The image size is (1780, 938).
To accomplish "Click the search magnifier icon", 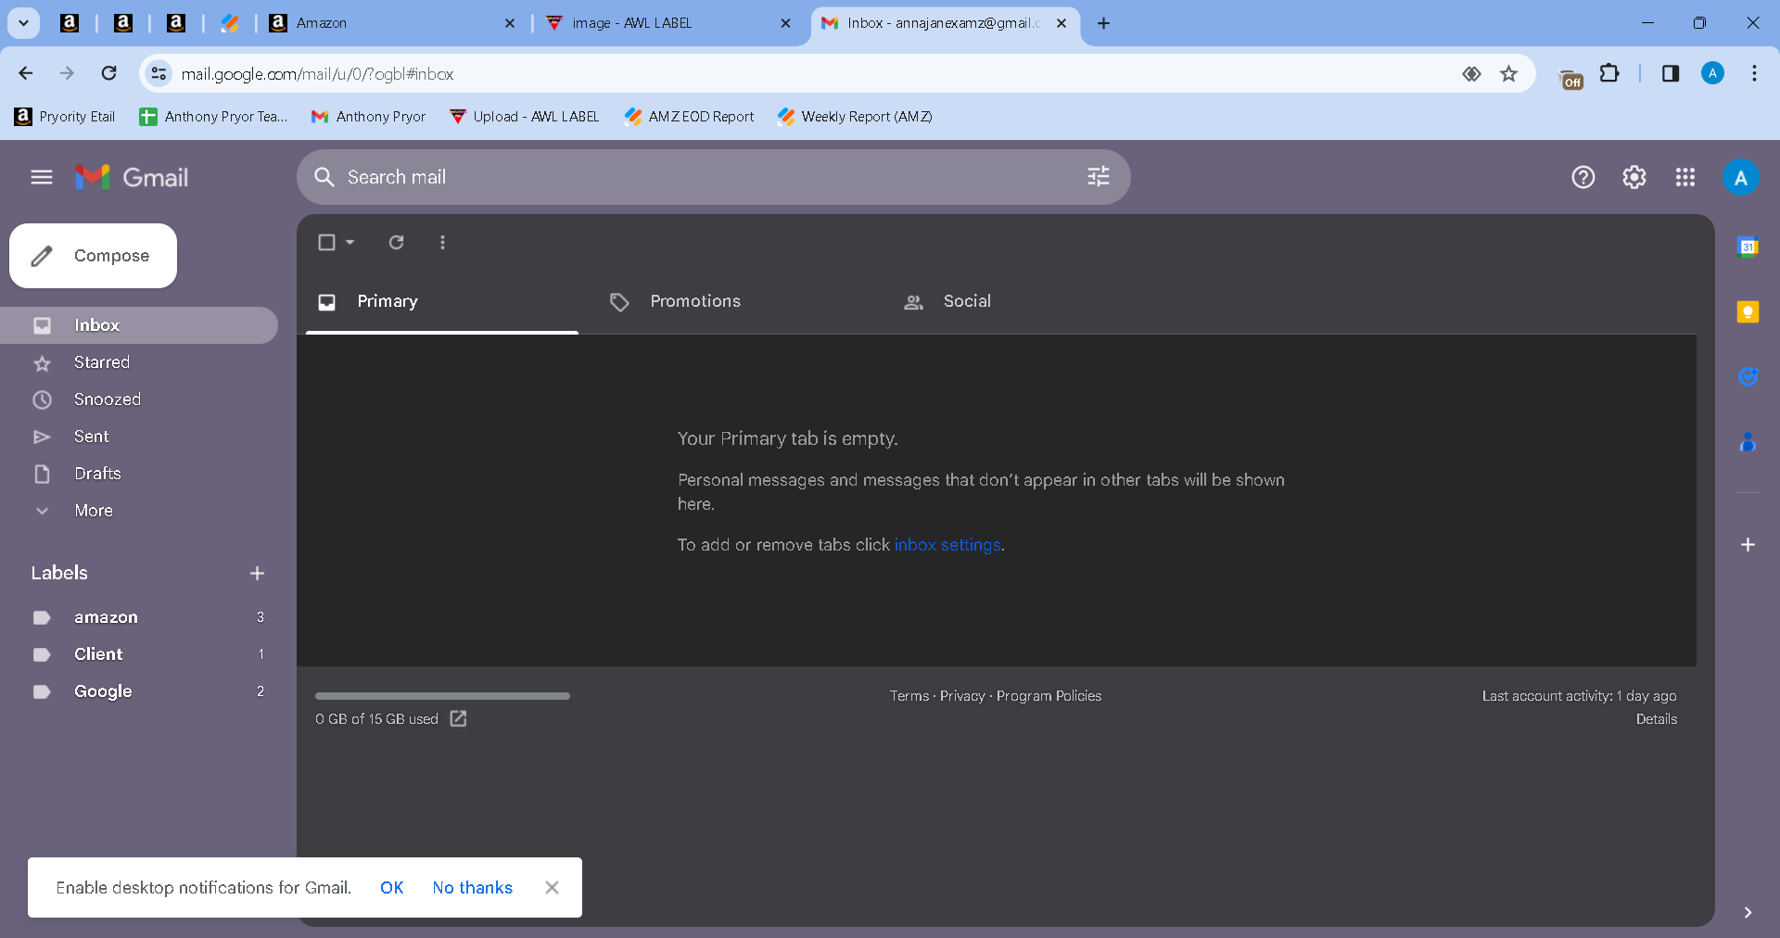I will click(x=324, y=177).
